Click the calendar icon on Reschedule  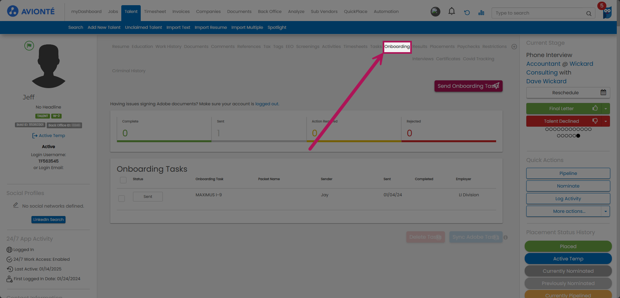click(603, 92)
